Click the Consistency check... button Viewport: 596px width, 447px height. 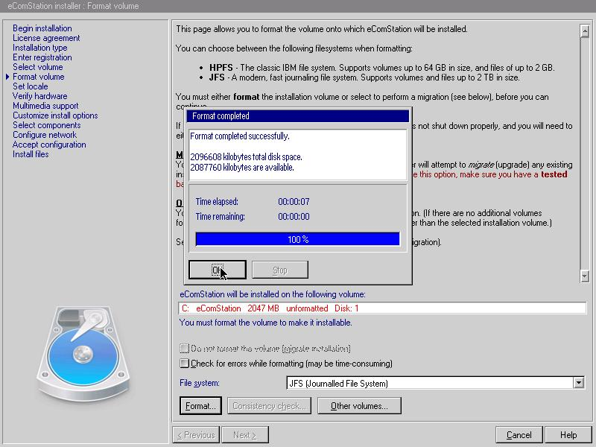(269, 406)
